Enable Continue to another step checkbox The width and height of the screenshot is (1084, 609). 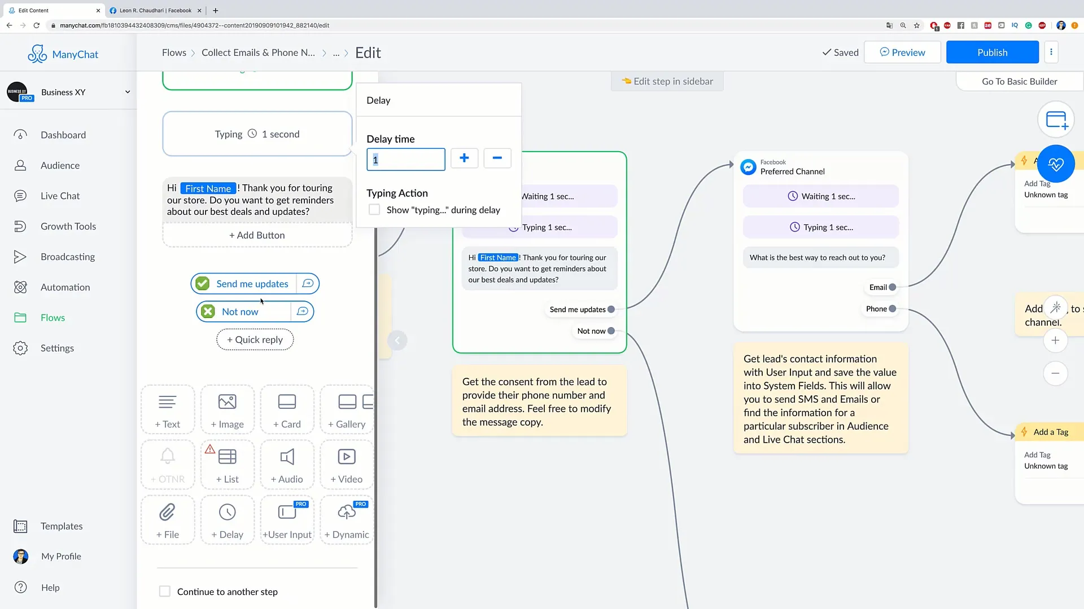coord(164,591)
